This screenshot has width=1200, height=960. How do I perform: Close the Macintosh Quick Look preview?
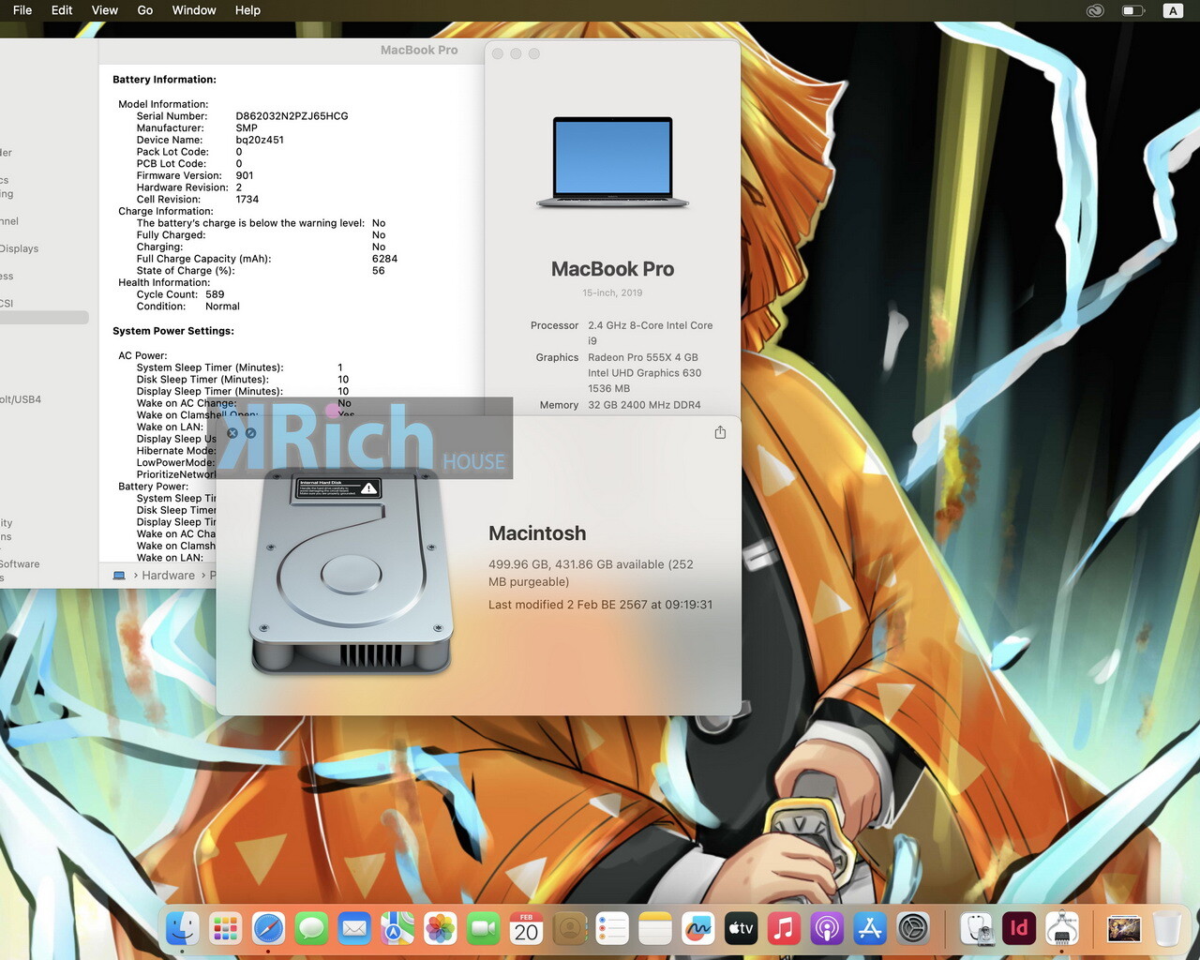point(232,433)
